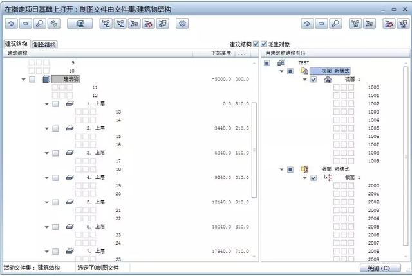
Task: Collapse the 4. 上层 node
Action: [47, 178]
